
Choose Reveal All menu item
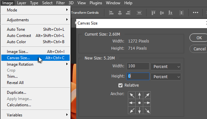pos(36,83)
